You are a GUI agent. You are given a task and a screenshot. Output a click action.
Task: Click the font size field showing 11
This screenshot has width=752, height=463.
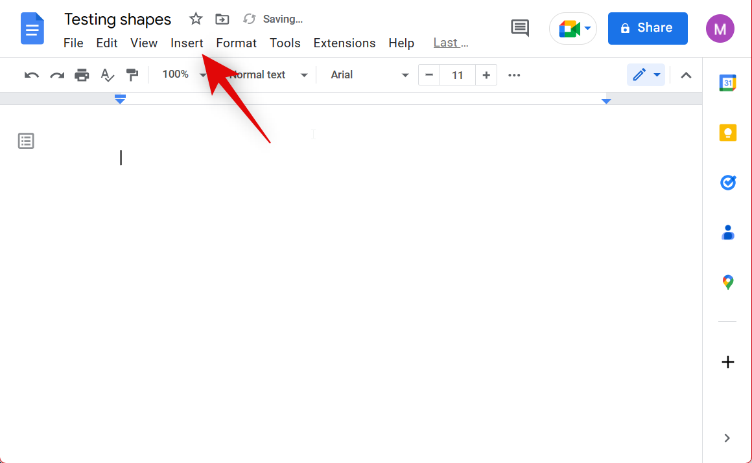point(458,75)
